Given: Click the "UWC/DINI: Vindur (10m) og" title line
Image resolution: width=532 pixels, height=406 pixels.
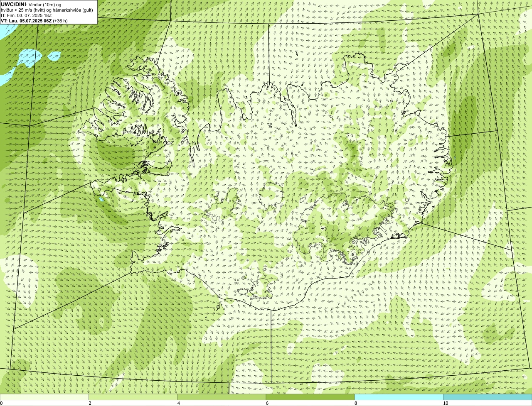Looking at the screenshot, I should pyautogui.click(x=31, y=5).
